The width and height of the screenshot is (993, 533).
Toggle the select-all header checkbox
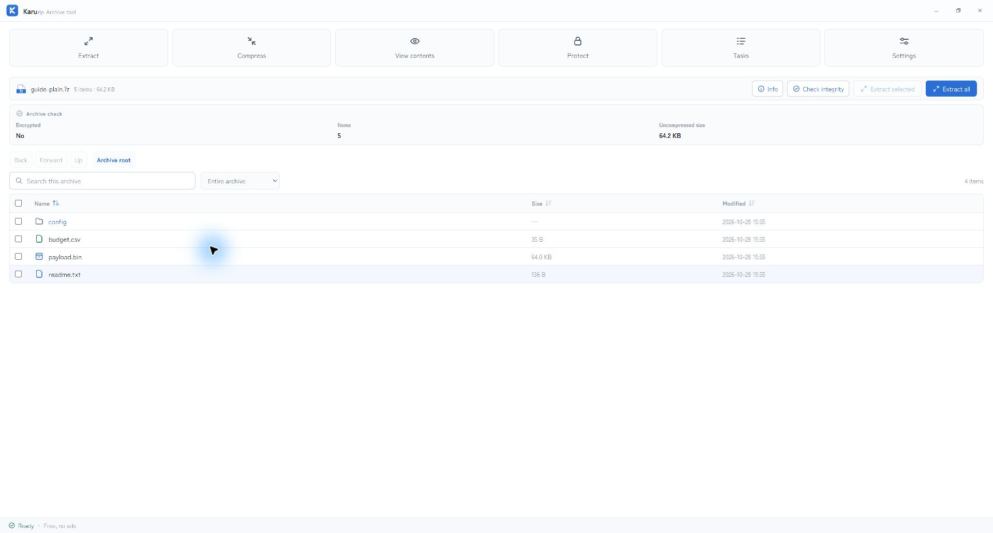click(x=19, y=203)
